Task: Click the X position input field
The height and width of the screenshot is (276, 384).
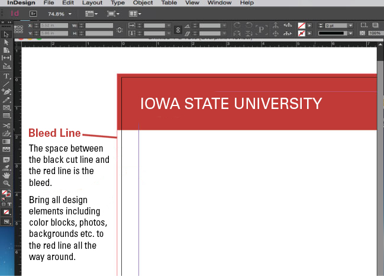Action: 54,25
